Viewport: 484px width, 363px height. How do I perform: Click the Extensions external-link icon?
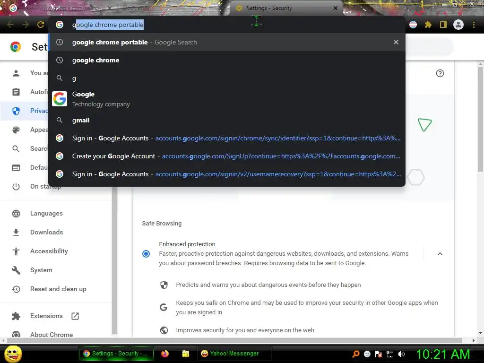[x=75, y=316]
